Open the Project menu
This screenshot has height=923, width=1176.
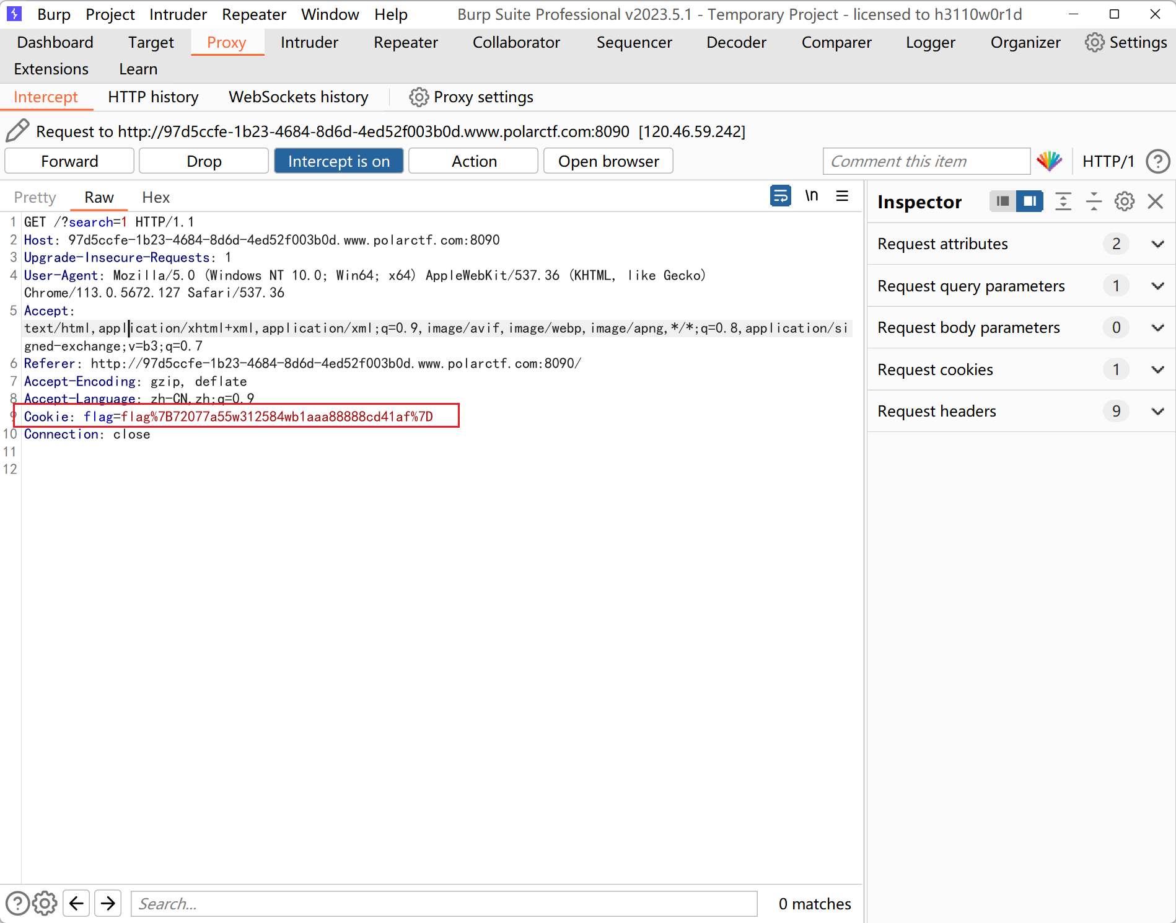110,14
